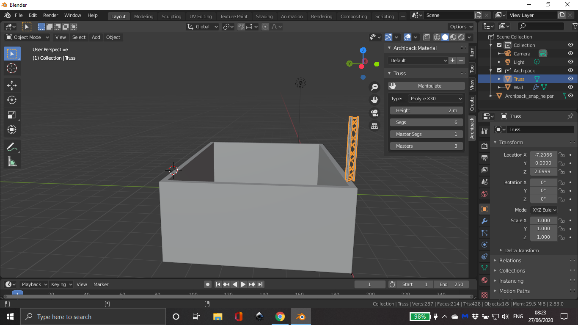Switch to the Modeling workspace tab

(x=144, y=17)
